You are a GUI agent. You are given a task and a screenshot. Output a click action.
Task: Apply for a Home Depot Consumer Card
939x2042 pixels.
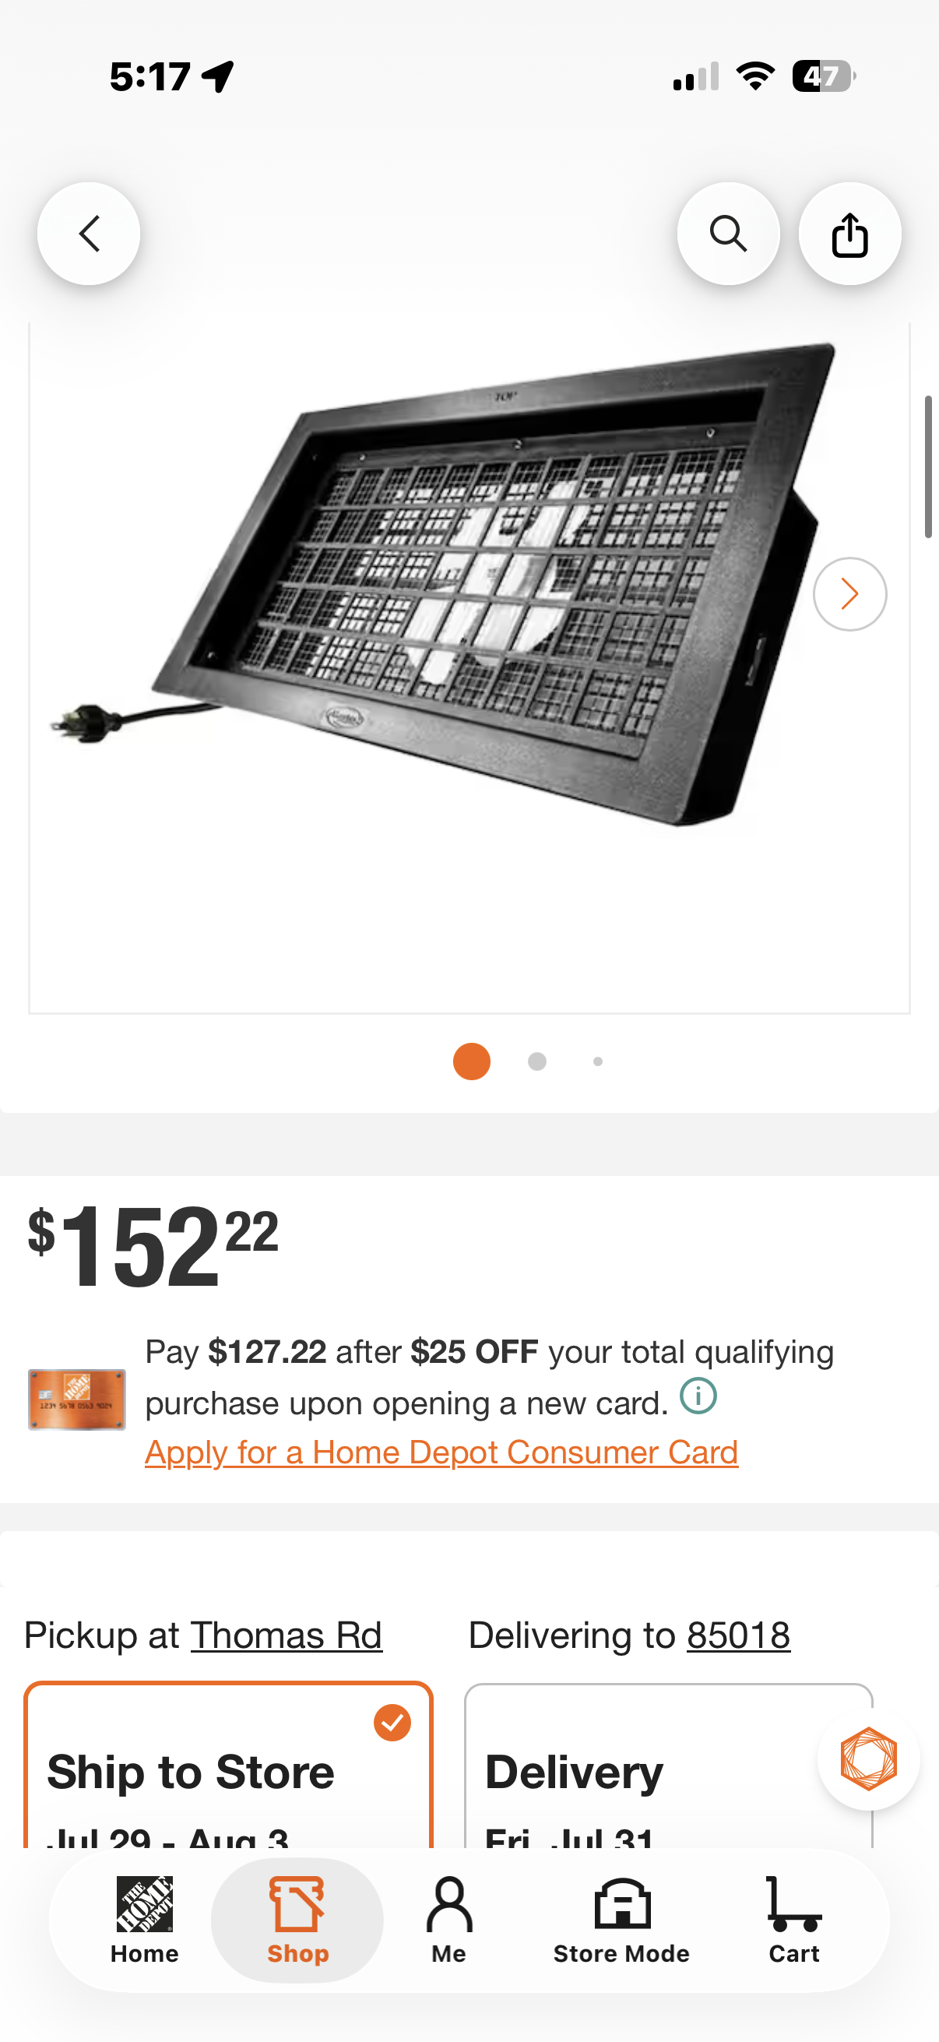point(441,1452)
